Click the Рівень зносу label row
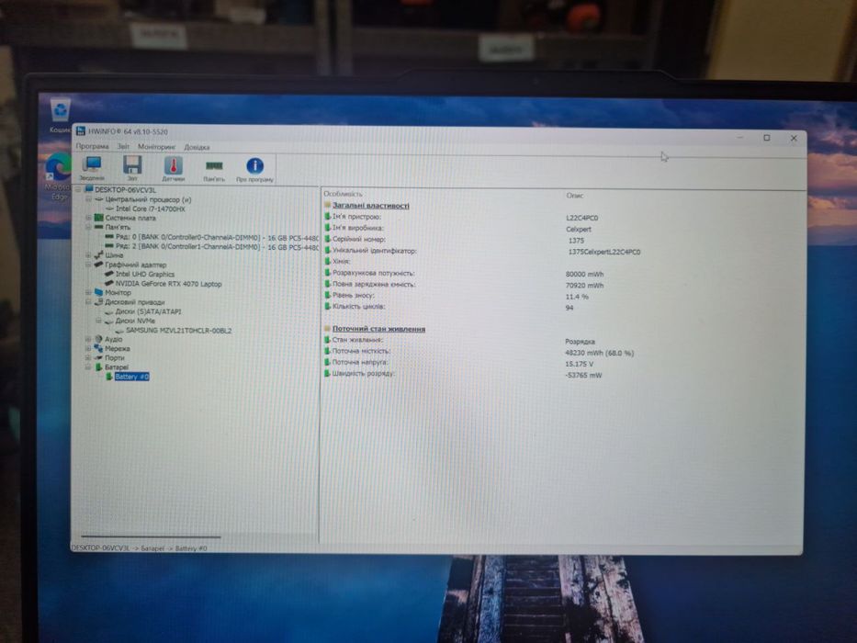 pyautogui.click(x=353, y=295)
